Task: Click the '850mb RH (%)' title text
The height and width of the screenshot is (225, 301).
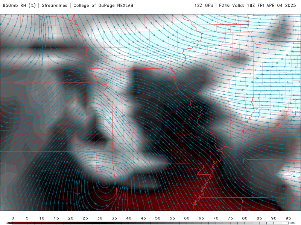Action: click(x=19, y=5)
